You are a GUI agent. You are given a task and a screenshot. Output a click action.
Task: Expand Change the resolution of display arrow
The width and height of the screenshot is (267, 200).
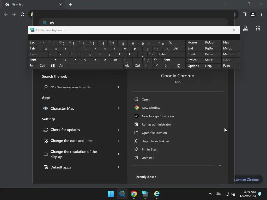coord(118,154)
